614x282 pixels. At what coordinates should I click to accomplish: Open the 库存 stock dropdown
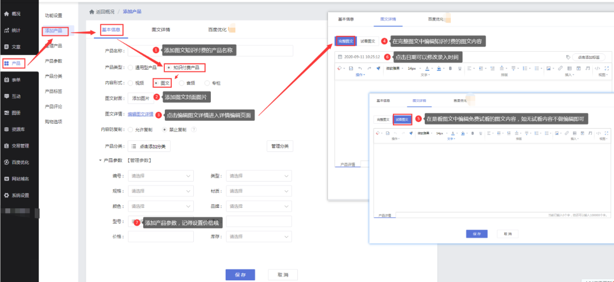pyautogui.click(x=259, y=236)
